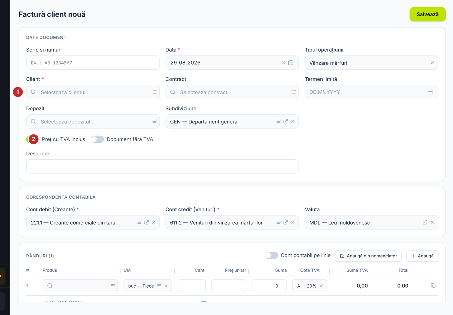Open Subdiviziune record in external link icon

(x=285, y=121)
